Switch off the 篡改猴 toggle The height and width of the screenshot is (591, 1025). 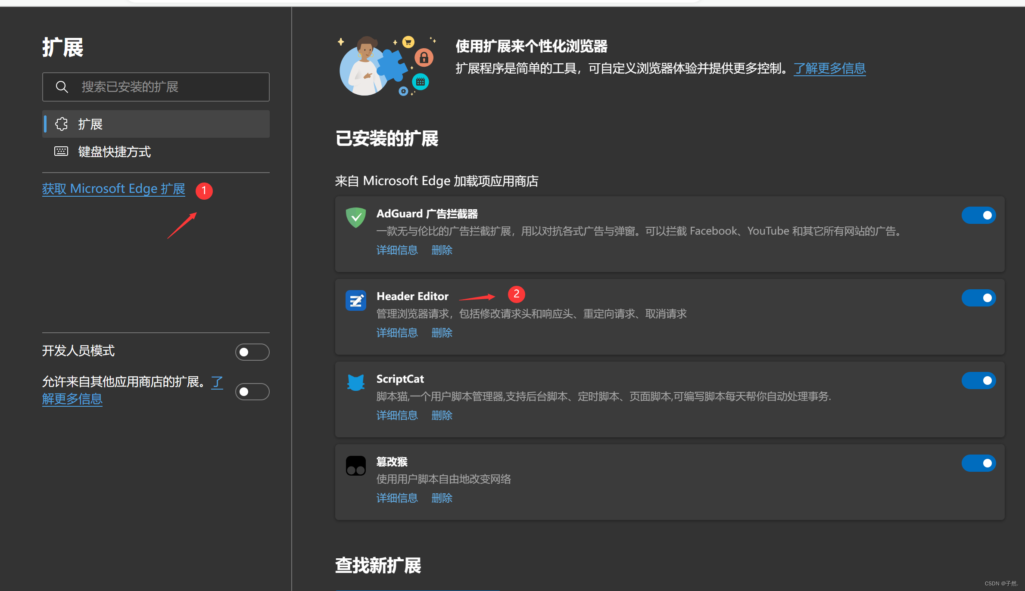pyautogui.click(x=978, y=463)
